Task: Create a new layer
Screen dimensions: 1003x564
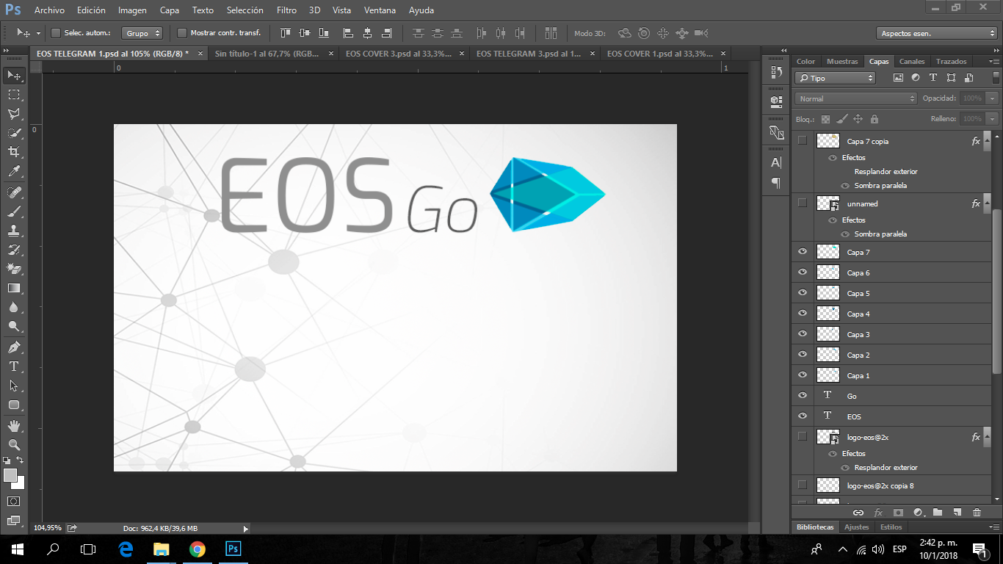Action: (957, 513)
